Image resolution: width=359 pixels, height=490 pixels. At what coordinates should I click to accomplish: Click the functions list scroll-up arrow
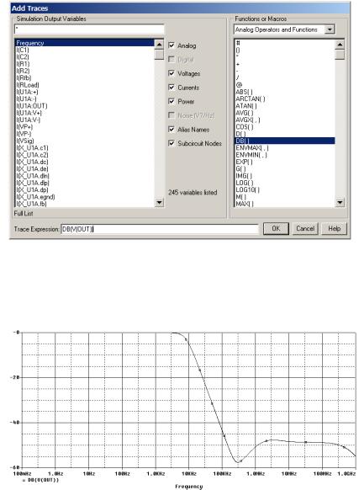coord(340,45)
